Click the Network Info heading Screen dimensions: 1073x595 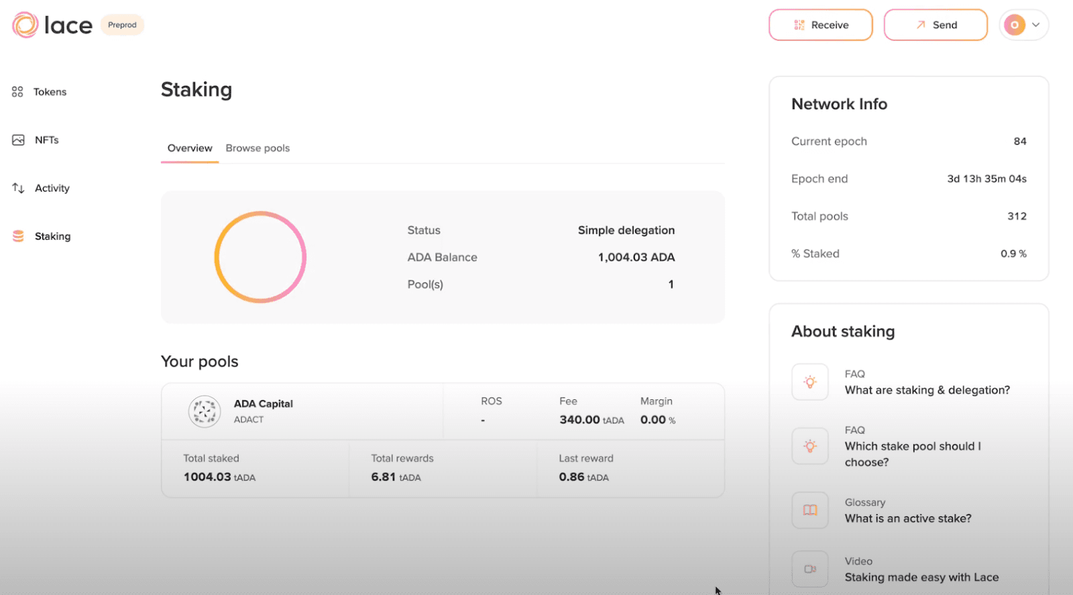(840, 104)
